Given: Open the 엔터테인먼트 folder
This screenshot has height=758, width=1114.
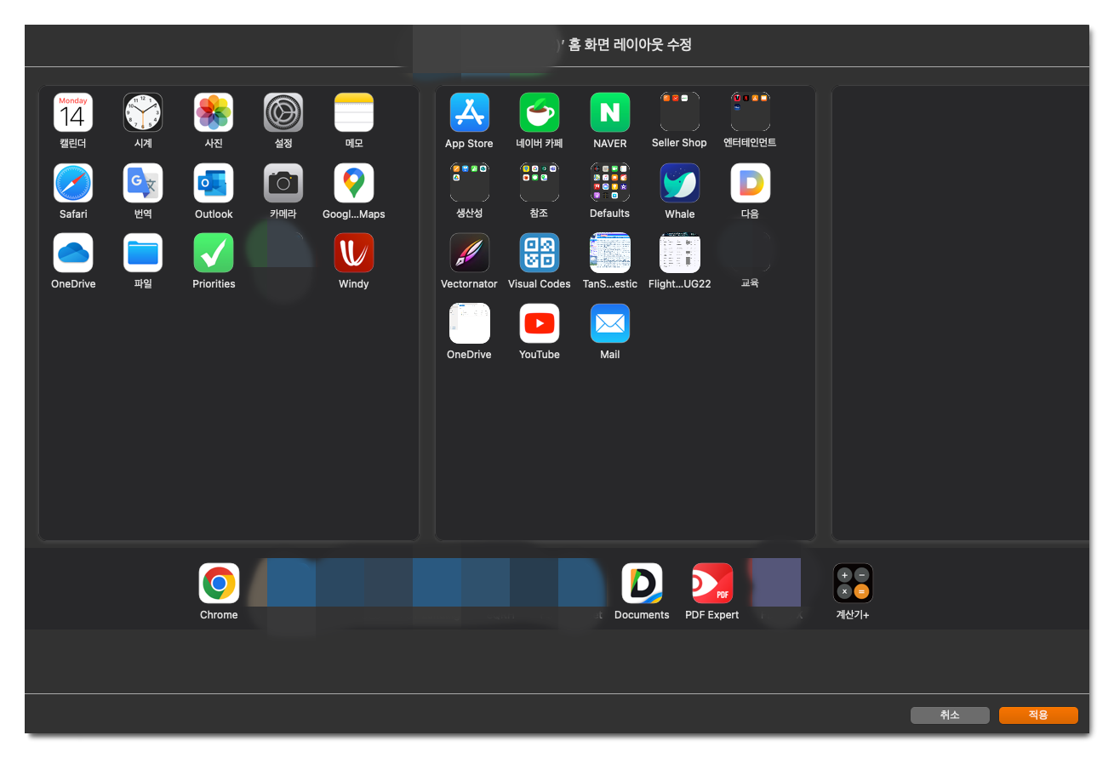Looking at the screenshot, I should pos(751,112).
